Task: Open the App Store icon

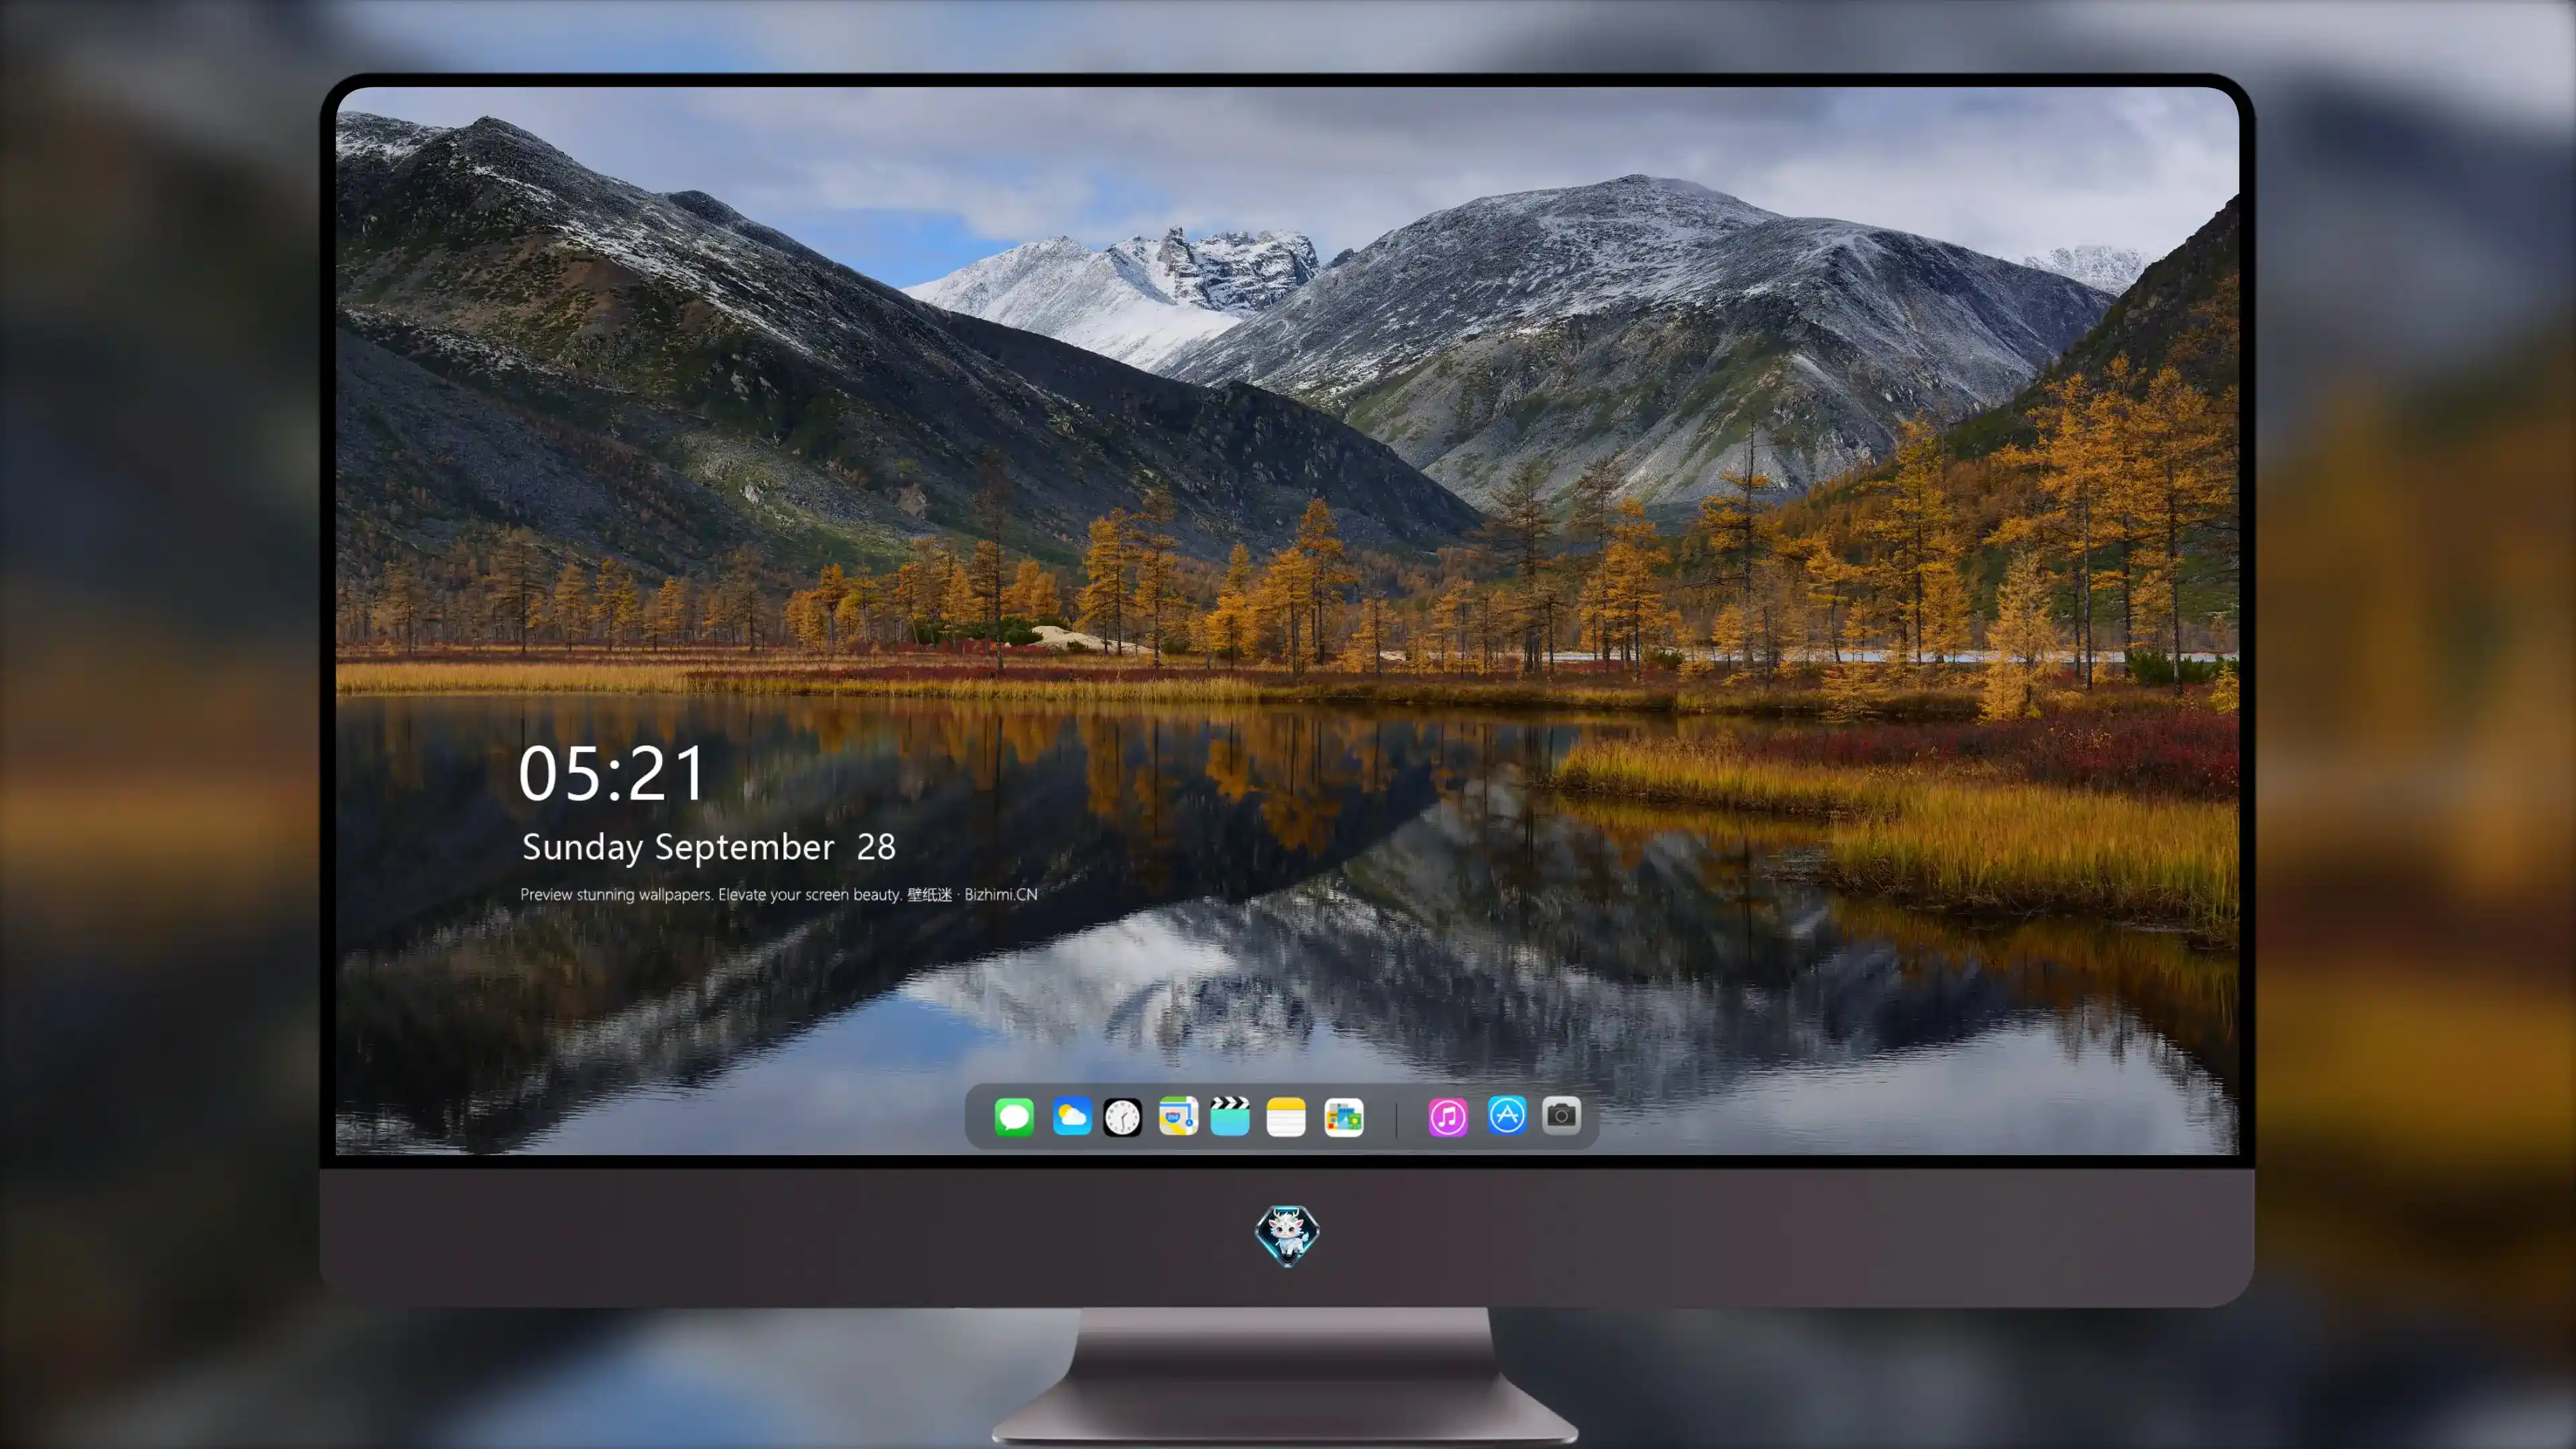Action: coord(1507,1115)
